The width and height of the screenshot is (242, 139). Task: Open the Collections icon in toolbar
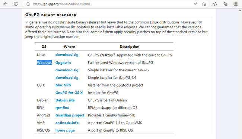(x=225, y=4)
